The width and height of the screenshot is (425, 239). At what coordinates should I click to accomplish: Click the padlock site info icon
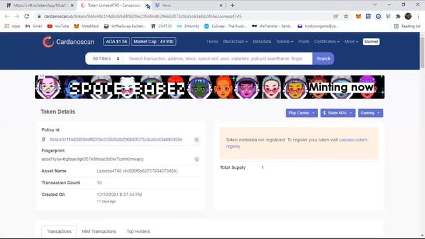39,16
